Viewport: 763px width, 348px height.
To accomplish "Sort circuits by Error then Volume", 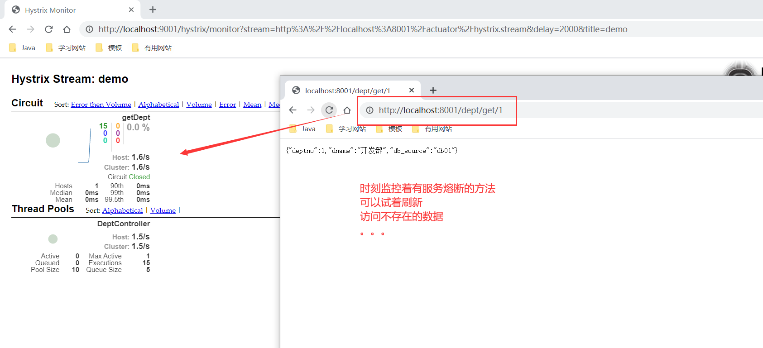I will [101, 105].
